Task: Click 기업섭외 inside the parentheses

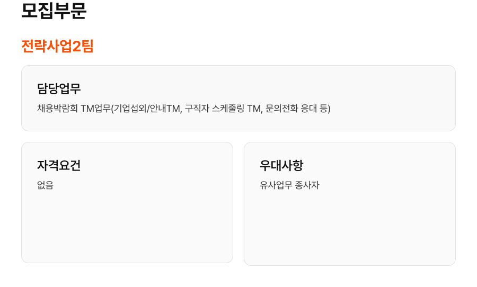Action: pyautogui.click(x=130, y=109)
